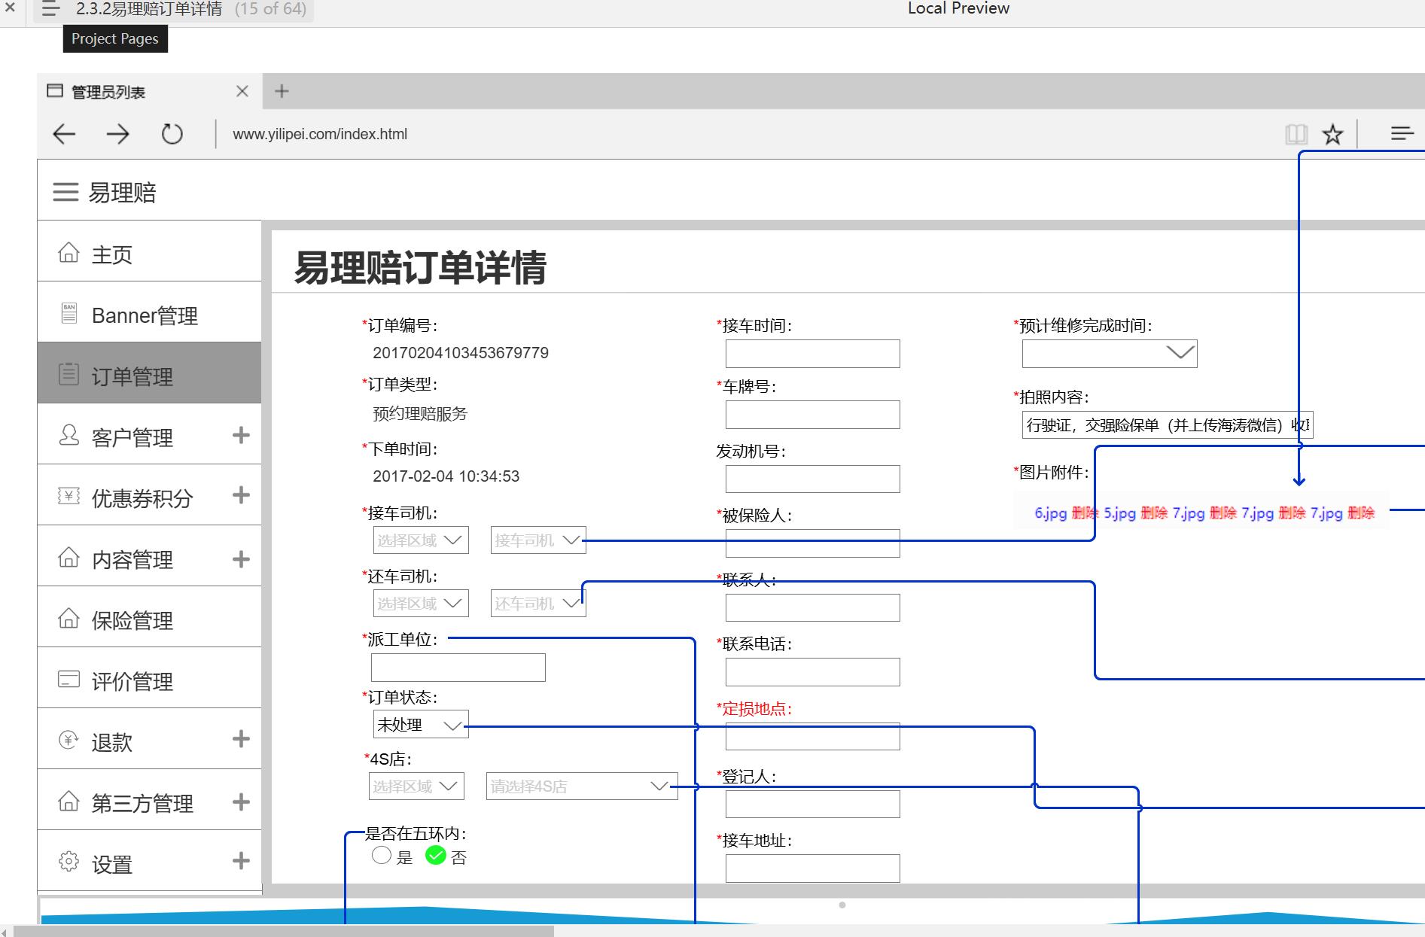Open 预计维修完成时间 dropdown
Viewport: 1425px width, 937px height.
coord(1110,354)
